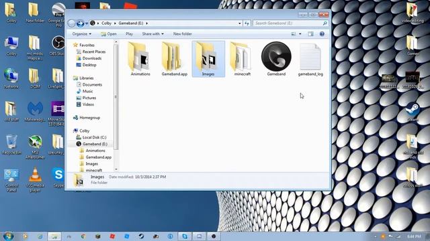430x241 pixels.
Task: Select Gameband.app in the sidebar tree
Action: click(x=99, y=157)
